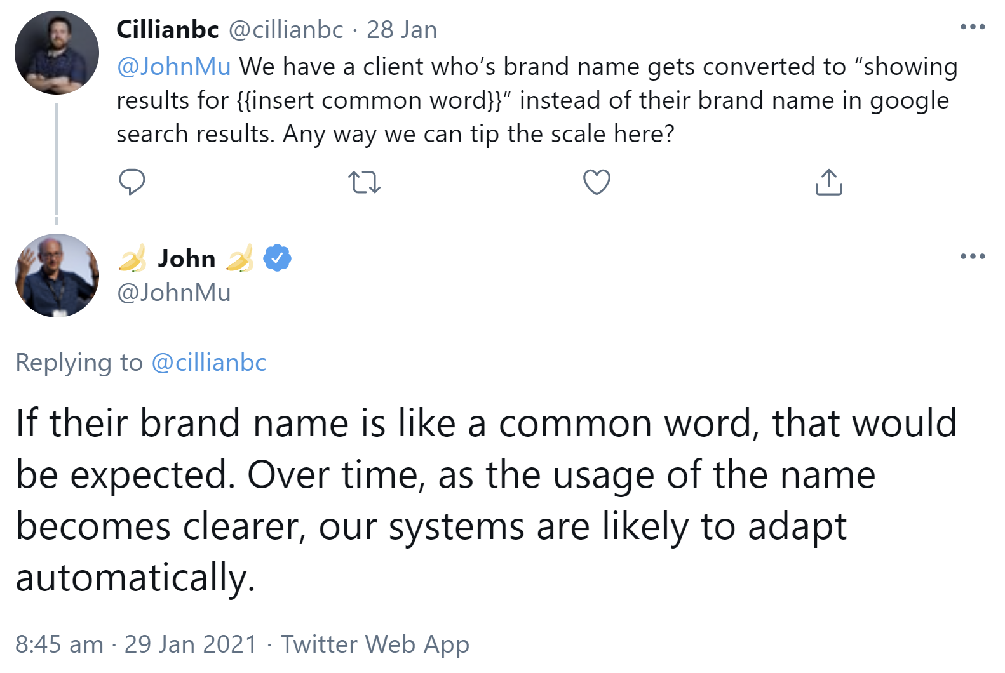Open more options on Cillianbc's tweet
The image size is (1005, 673).
[972, 27]
